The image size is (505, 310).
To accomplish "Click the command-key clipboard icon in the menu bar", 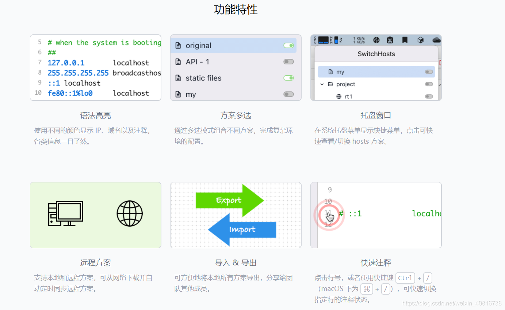I will (x=391, y=40).
